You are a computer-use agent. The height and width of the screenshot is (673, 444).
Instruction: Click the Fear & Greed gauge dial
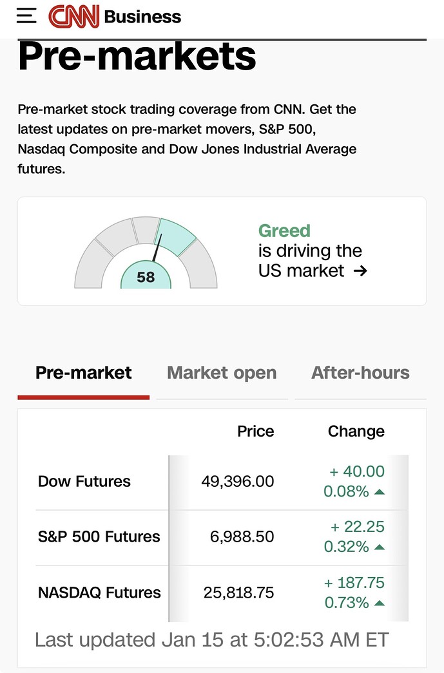click(x=146, y=252)
